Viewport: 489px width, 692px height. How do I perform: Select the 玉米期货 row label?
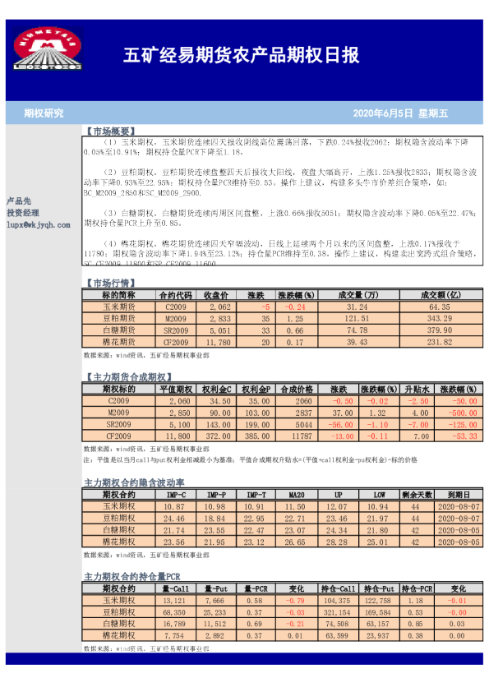coord(118,307)
